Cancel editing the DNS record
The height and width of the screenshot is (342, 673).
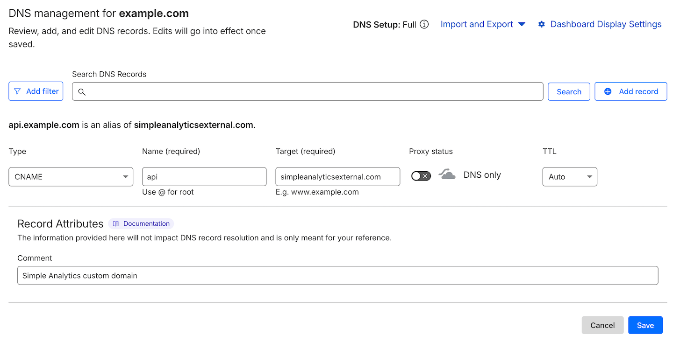tap(602, 325)
